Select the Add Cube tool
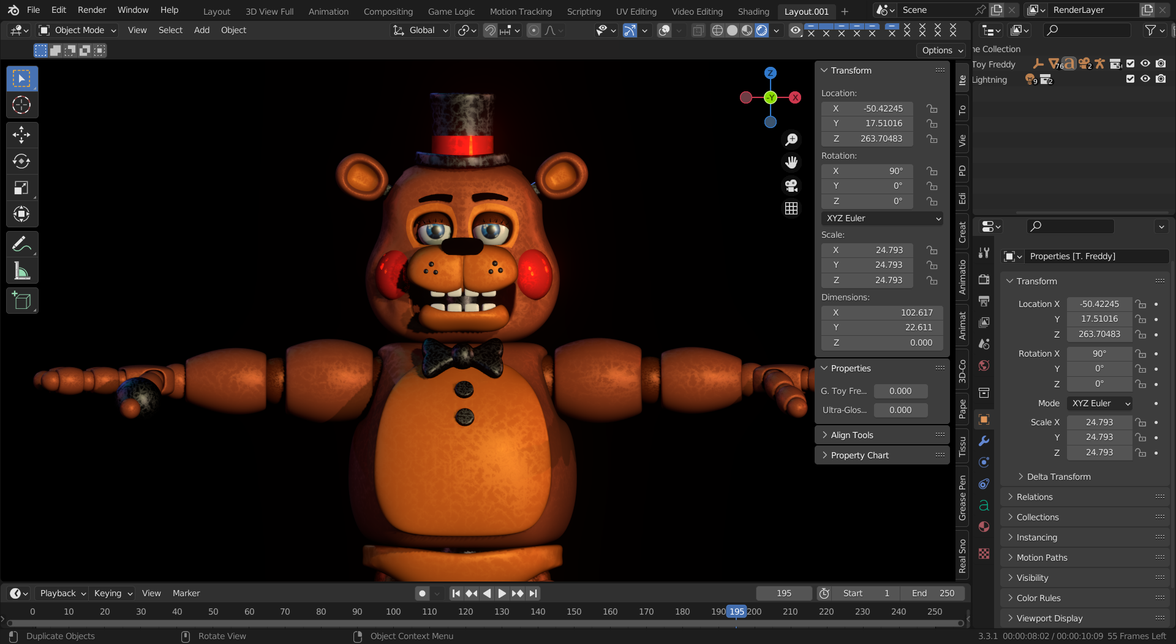 point(21,300)
